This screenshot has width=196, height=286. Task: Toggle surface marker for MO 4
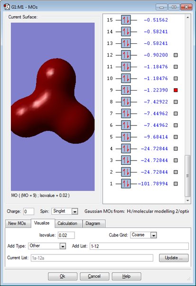click(x=176, y=148)
